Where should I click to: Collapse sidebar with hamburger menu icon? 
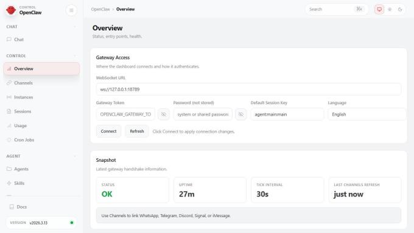71,10
